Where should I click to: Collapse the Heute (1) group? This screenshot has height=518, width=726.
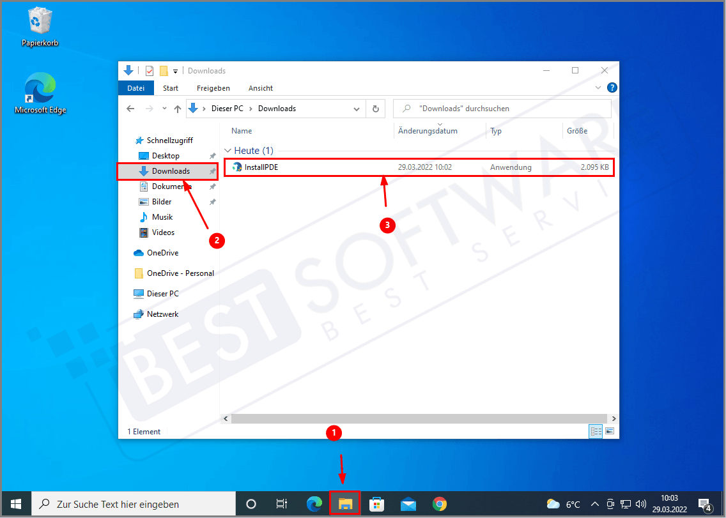[228, 150]
